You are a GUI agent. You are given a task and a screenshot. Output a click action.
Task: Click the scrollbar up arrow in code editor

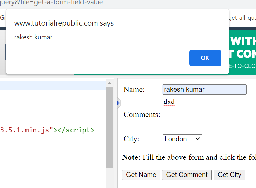110,83
